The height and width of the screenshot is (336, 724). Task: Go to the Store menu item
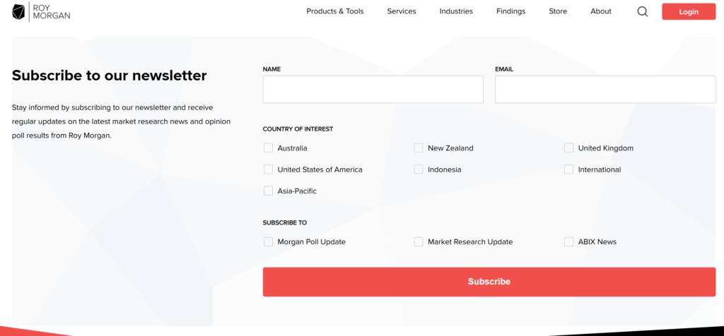pyautogui.click(x=558, y=11)
